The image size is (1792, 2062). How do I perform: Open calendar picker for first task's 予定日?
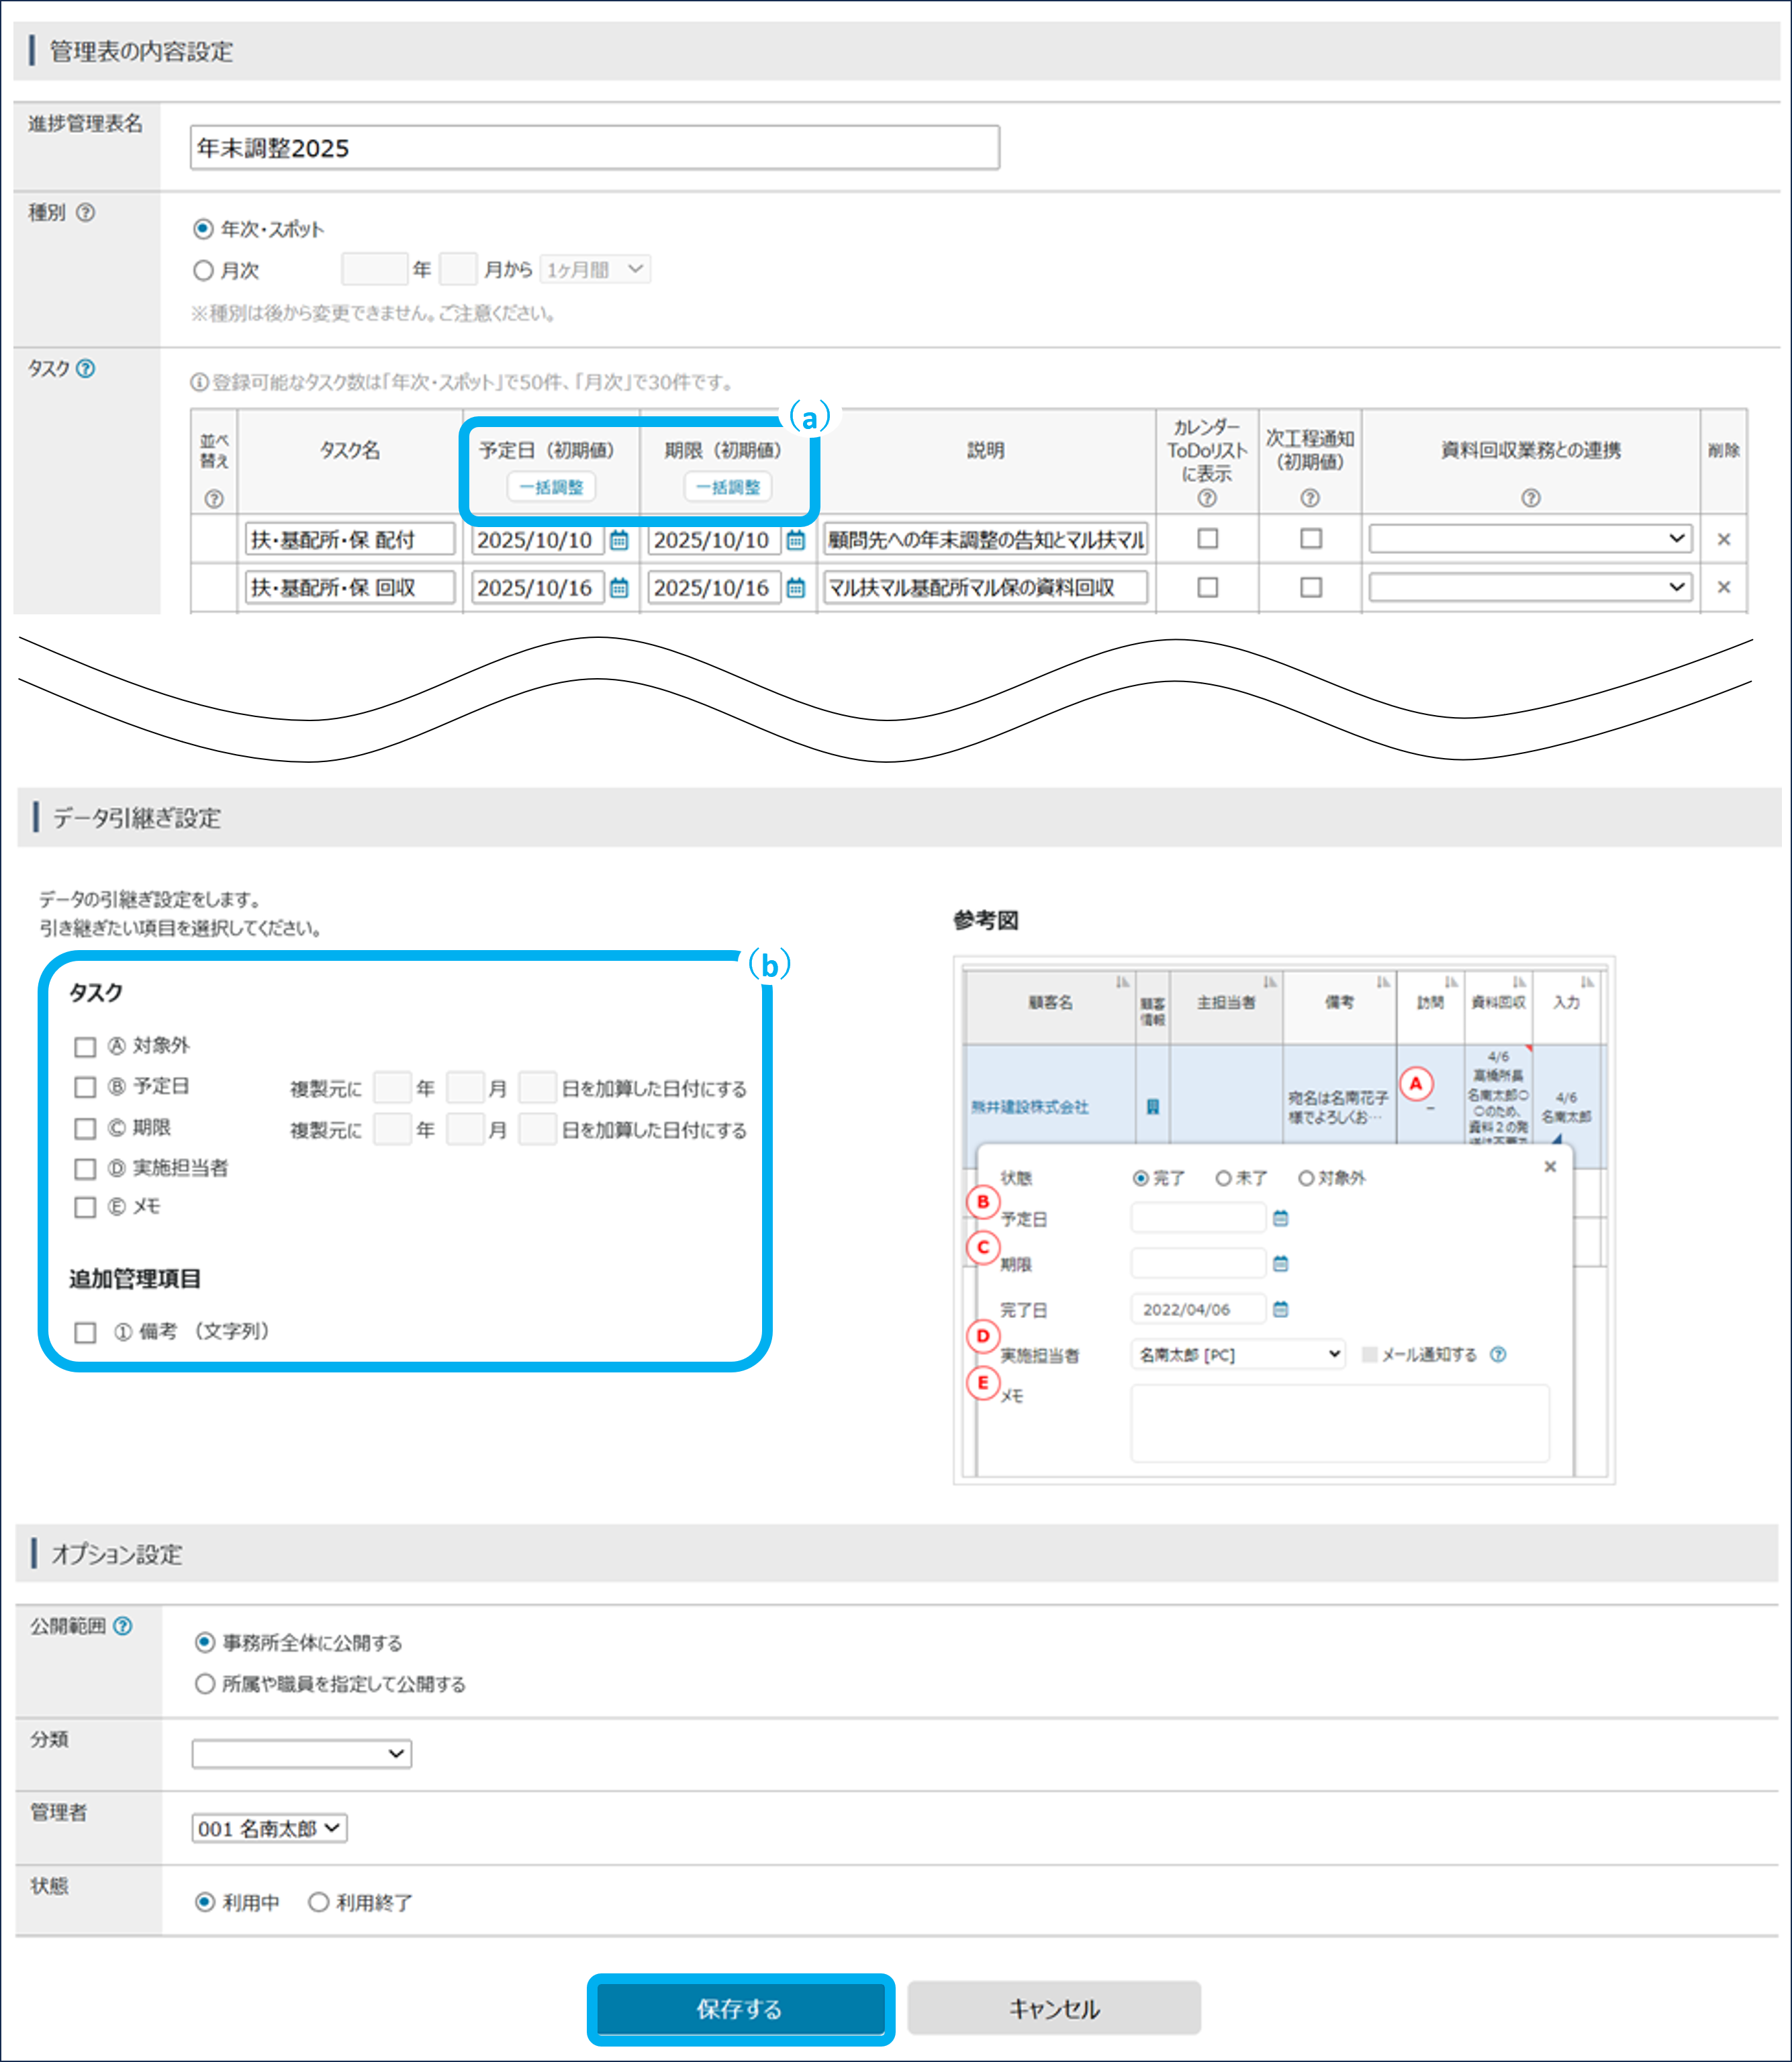coord(619,540)
